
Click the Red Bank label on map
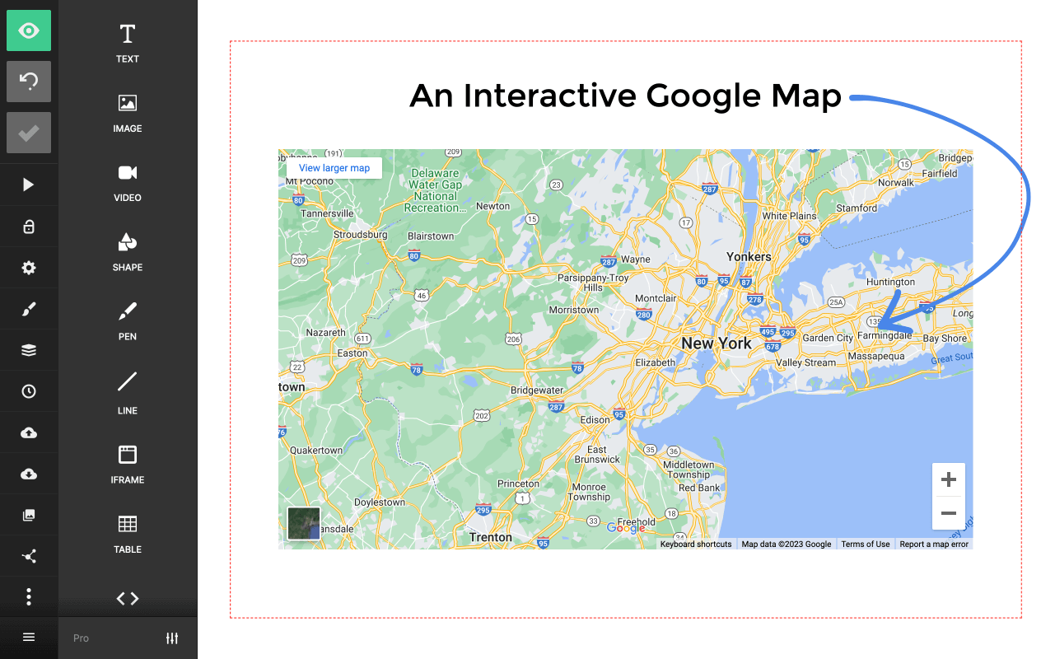(699, 488)
